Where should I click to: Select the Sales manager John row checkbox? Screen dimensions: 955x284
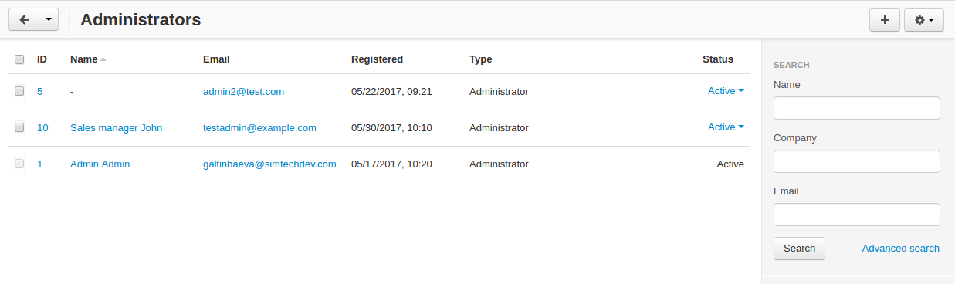tap(19, 127)
